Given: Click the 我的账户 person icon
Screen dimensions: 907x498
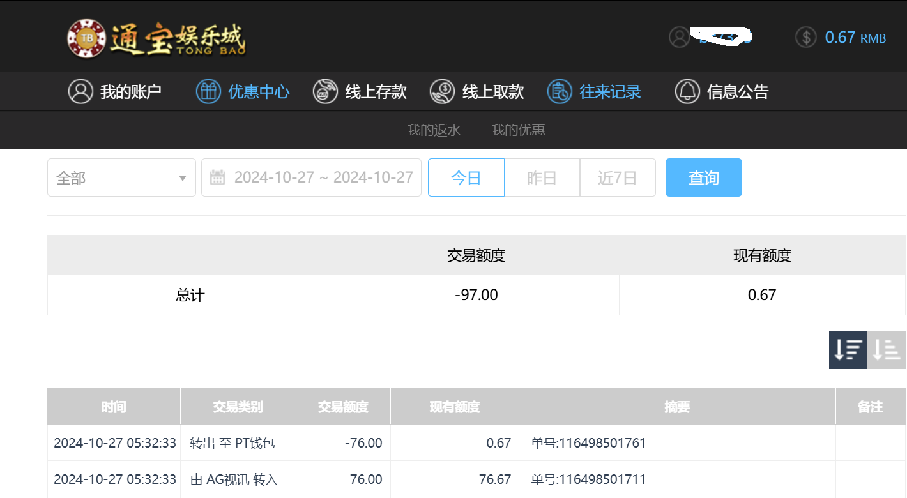Looking at the screenshot, I should click(80, 91).
